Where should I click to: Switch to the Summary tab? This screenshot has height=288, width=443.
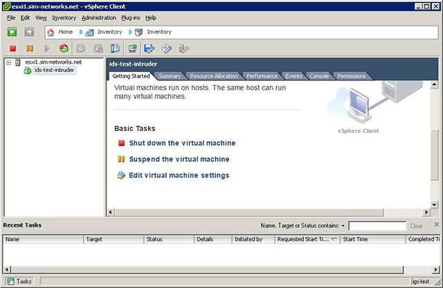[x=170, y=76]
